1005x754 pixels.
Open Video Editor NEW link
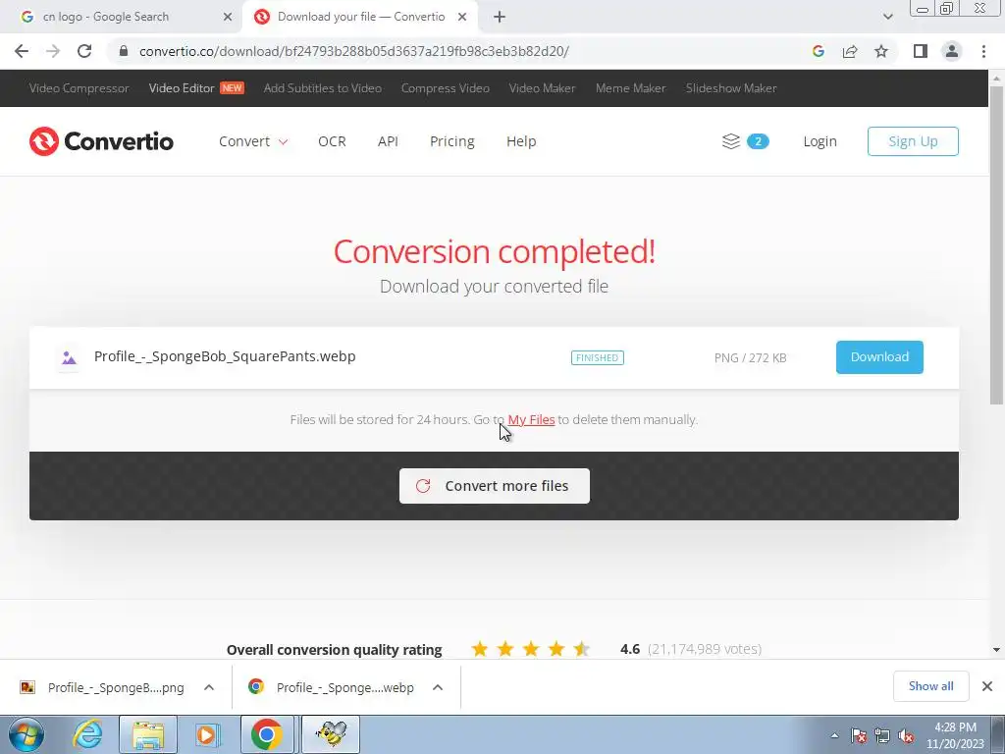pyautogui.click(x=196, y=88)
